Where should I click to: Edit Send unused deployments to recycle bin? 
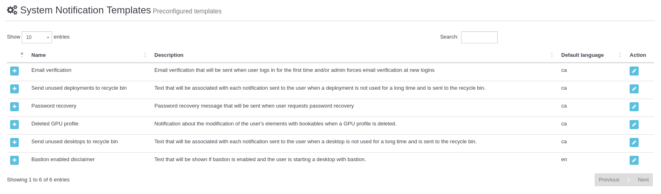coord(634,89)
